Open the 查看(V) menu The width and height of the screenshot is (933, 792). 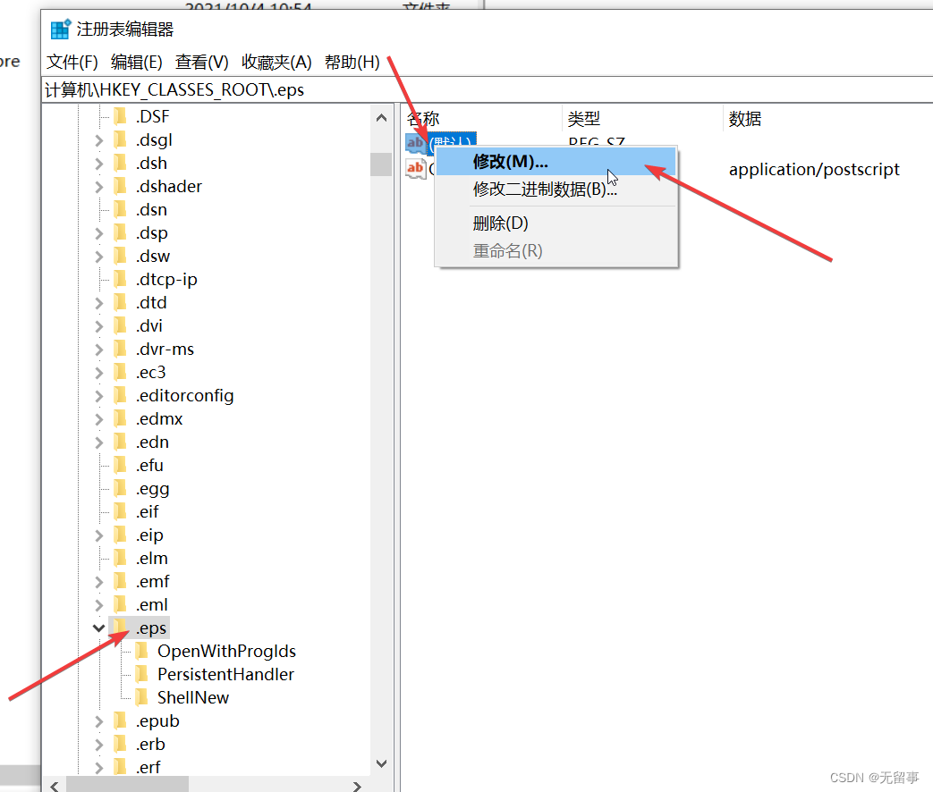[x=201, y=62]
